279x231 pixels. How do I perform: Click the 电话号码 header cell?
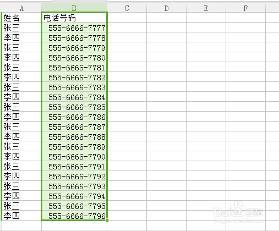(x=74, y=18)
